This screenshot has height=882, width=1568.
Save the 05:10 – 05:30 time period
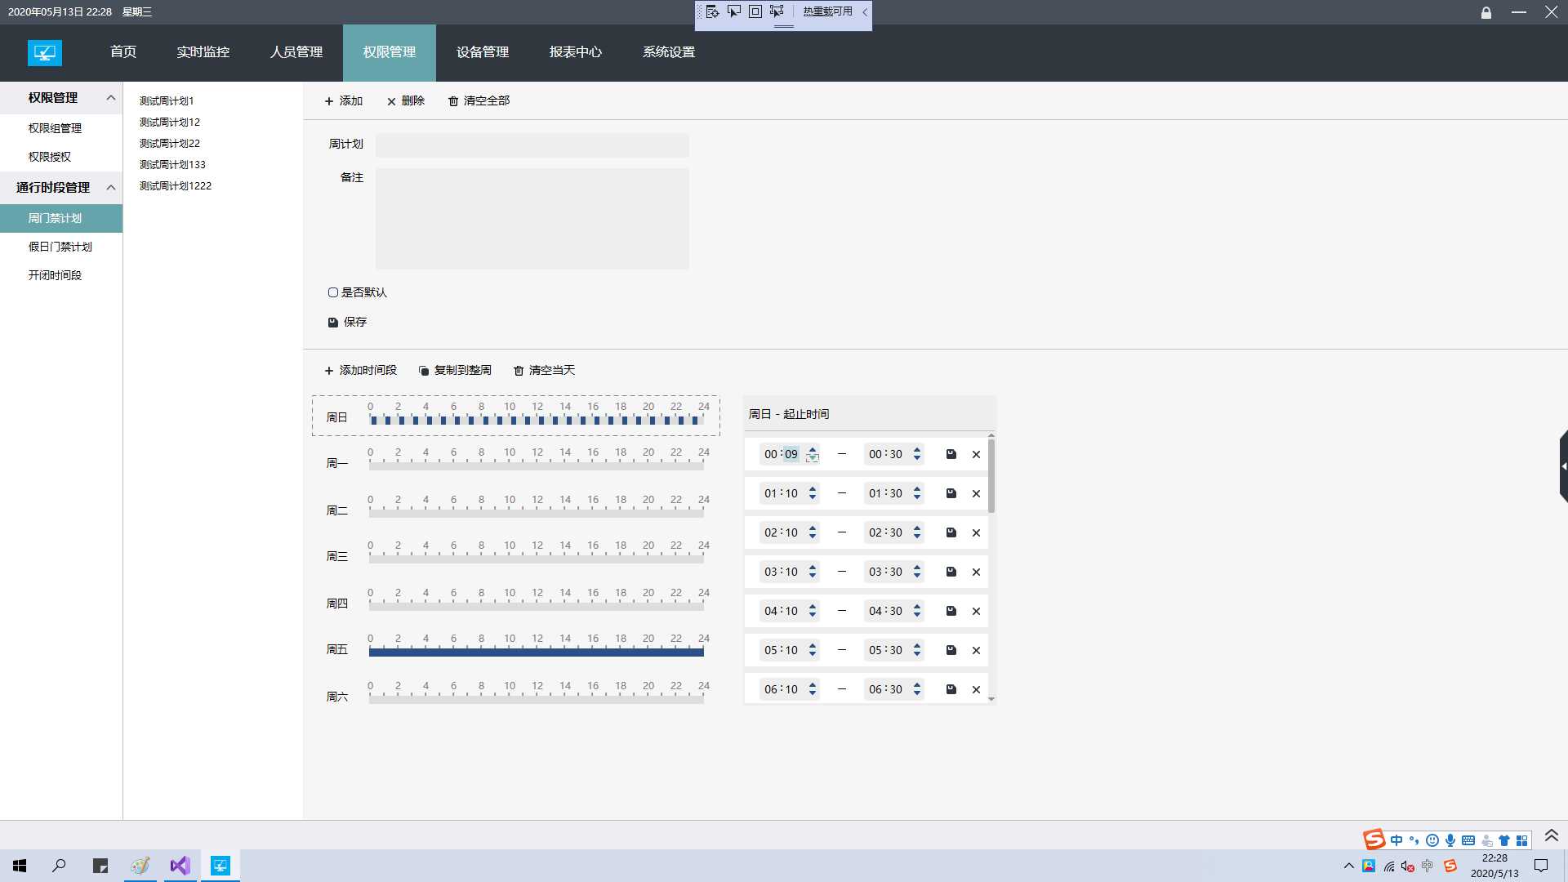pos(951,650)
